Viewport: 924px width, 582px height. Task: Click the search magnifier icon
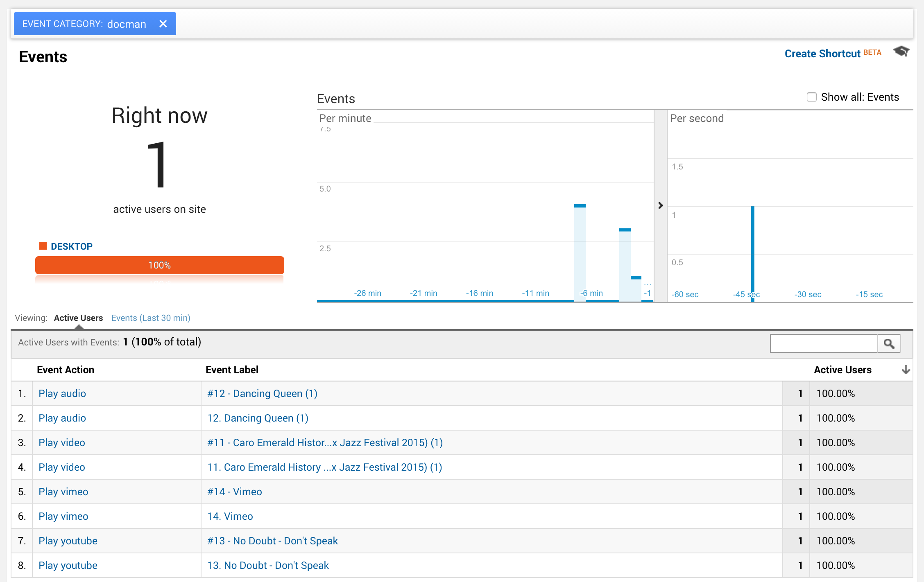tap(889, 343)
